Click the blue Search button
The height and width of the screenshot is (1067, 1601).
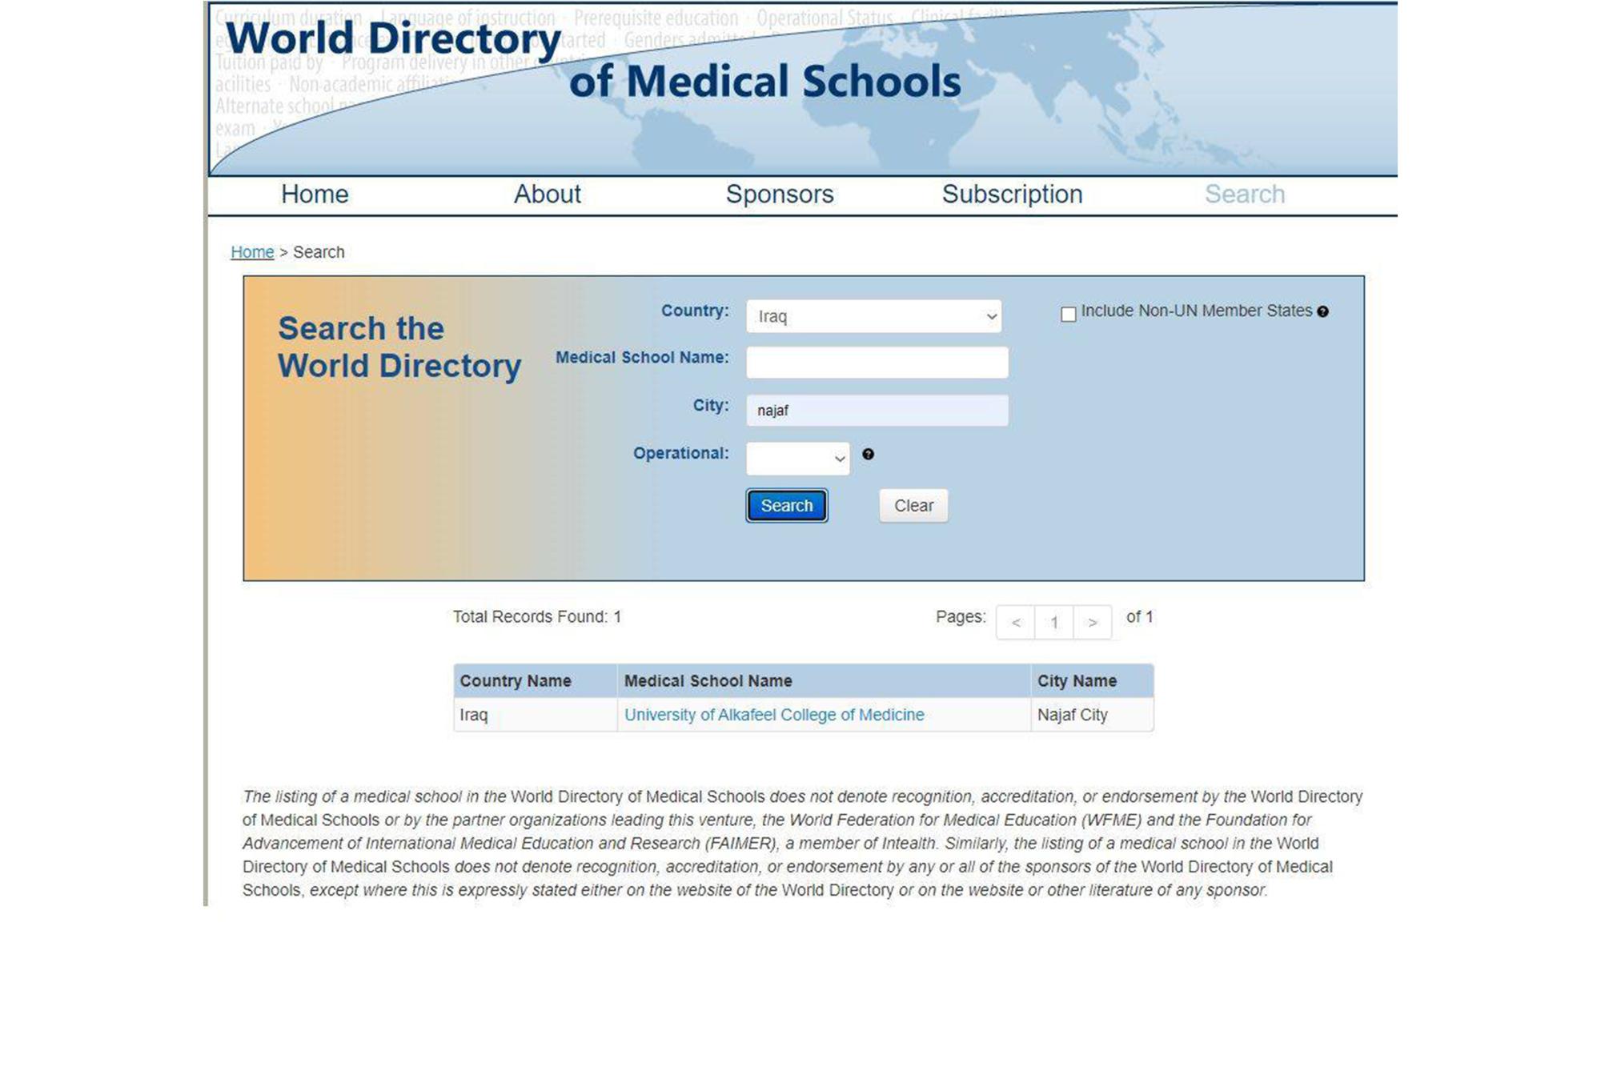pyautogui.click(x=786, y=506)
